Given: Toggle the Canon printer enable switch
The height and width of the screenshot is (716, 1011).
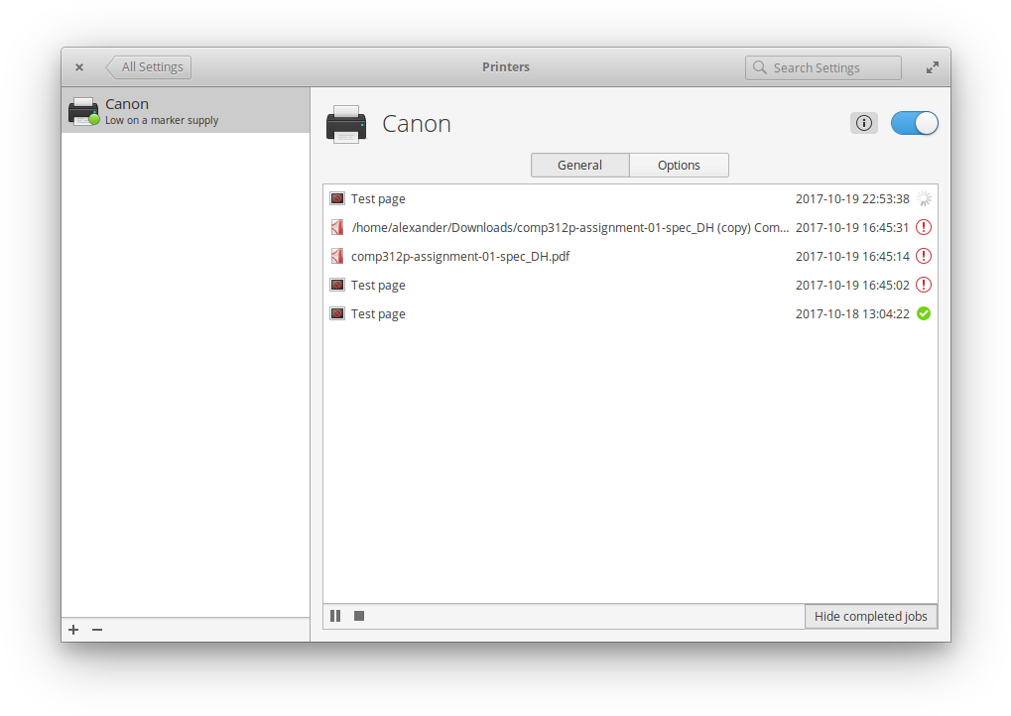Looking at the screenshot, I should [915, 123].
